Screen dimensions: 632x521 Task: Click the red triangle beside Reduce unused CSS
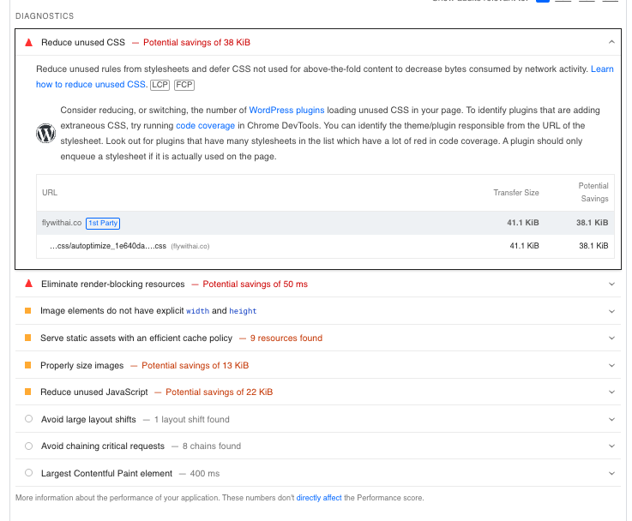click(x=28, y=42)
